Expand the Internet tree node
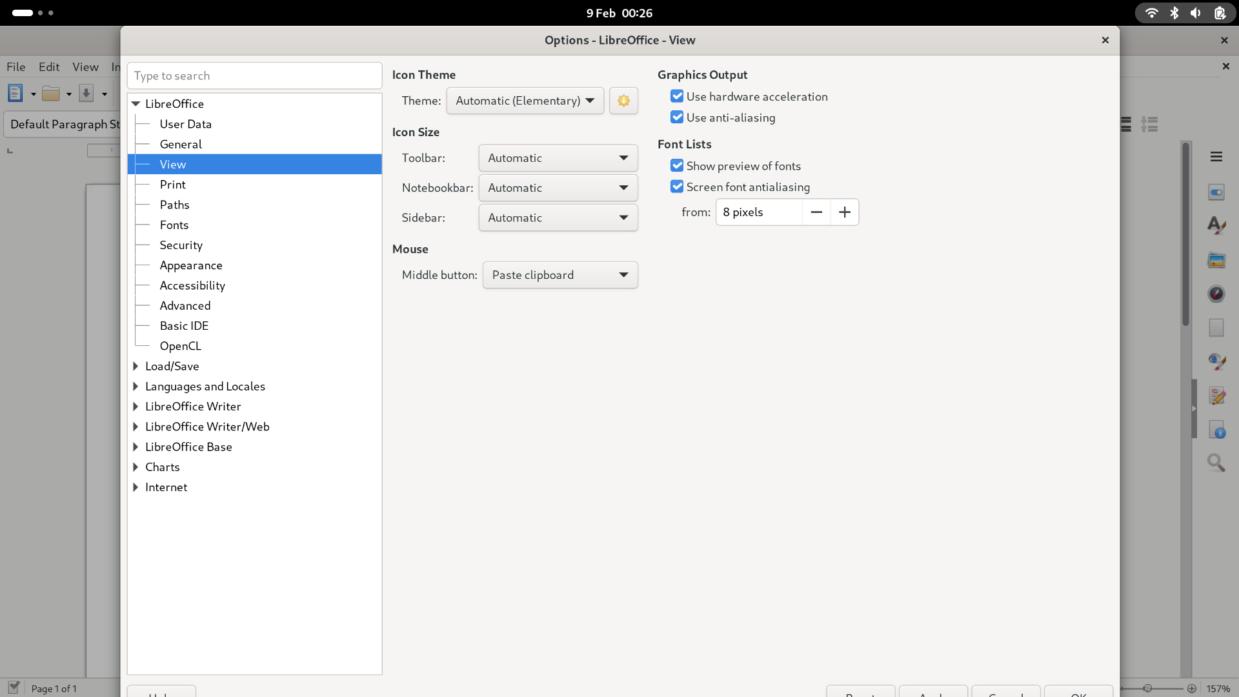 [136, 487]
